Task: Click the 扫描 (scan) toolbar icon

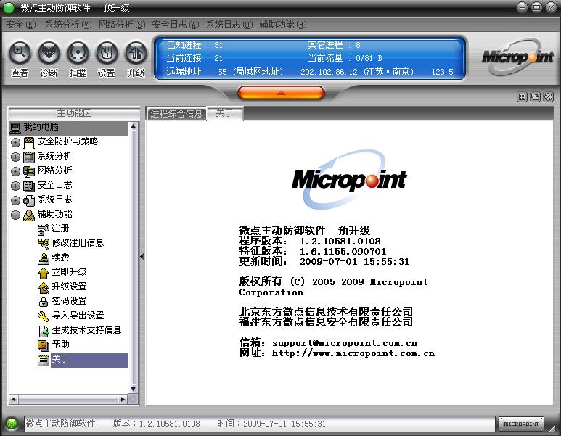Action: 78,53
